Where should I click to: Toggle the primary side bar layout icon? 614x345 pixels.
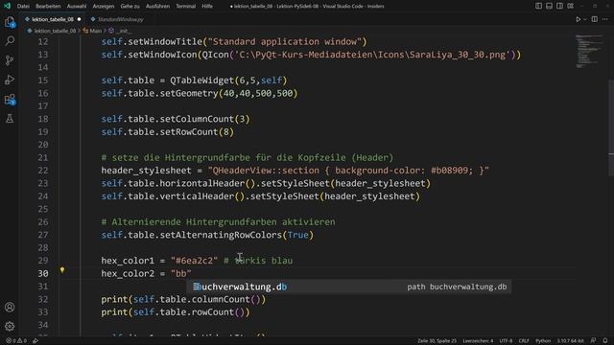pos(539,6)
